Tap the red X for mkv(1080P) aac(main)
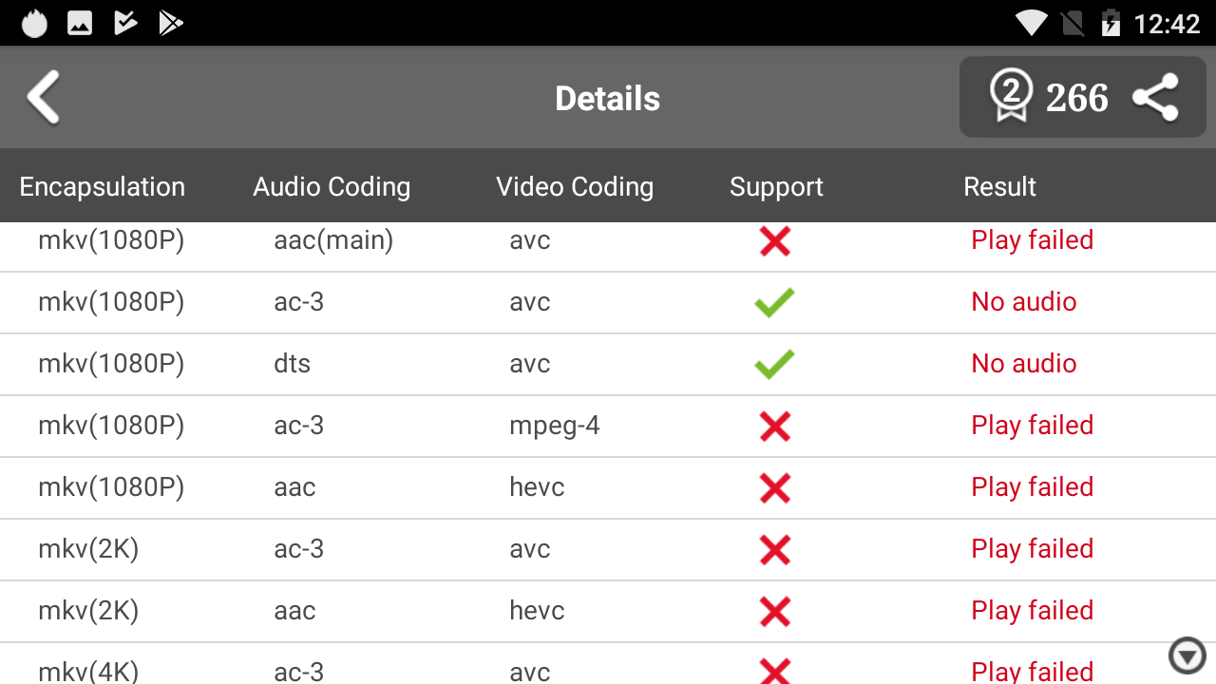Image resolution: width=1216 pixels, height=684 pixels. [x=775, y=241]
